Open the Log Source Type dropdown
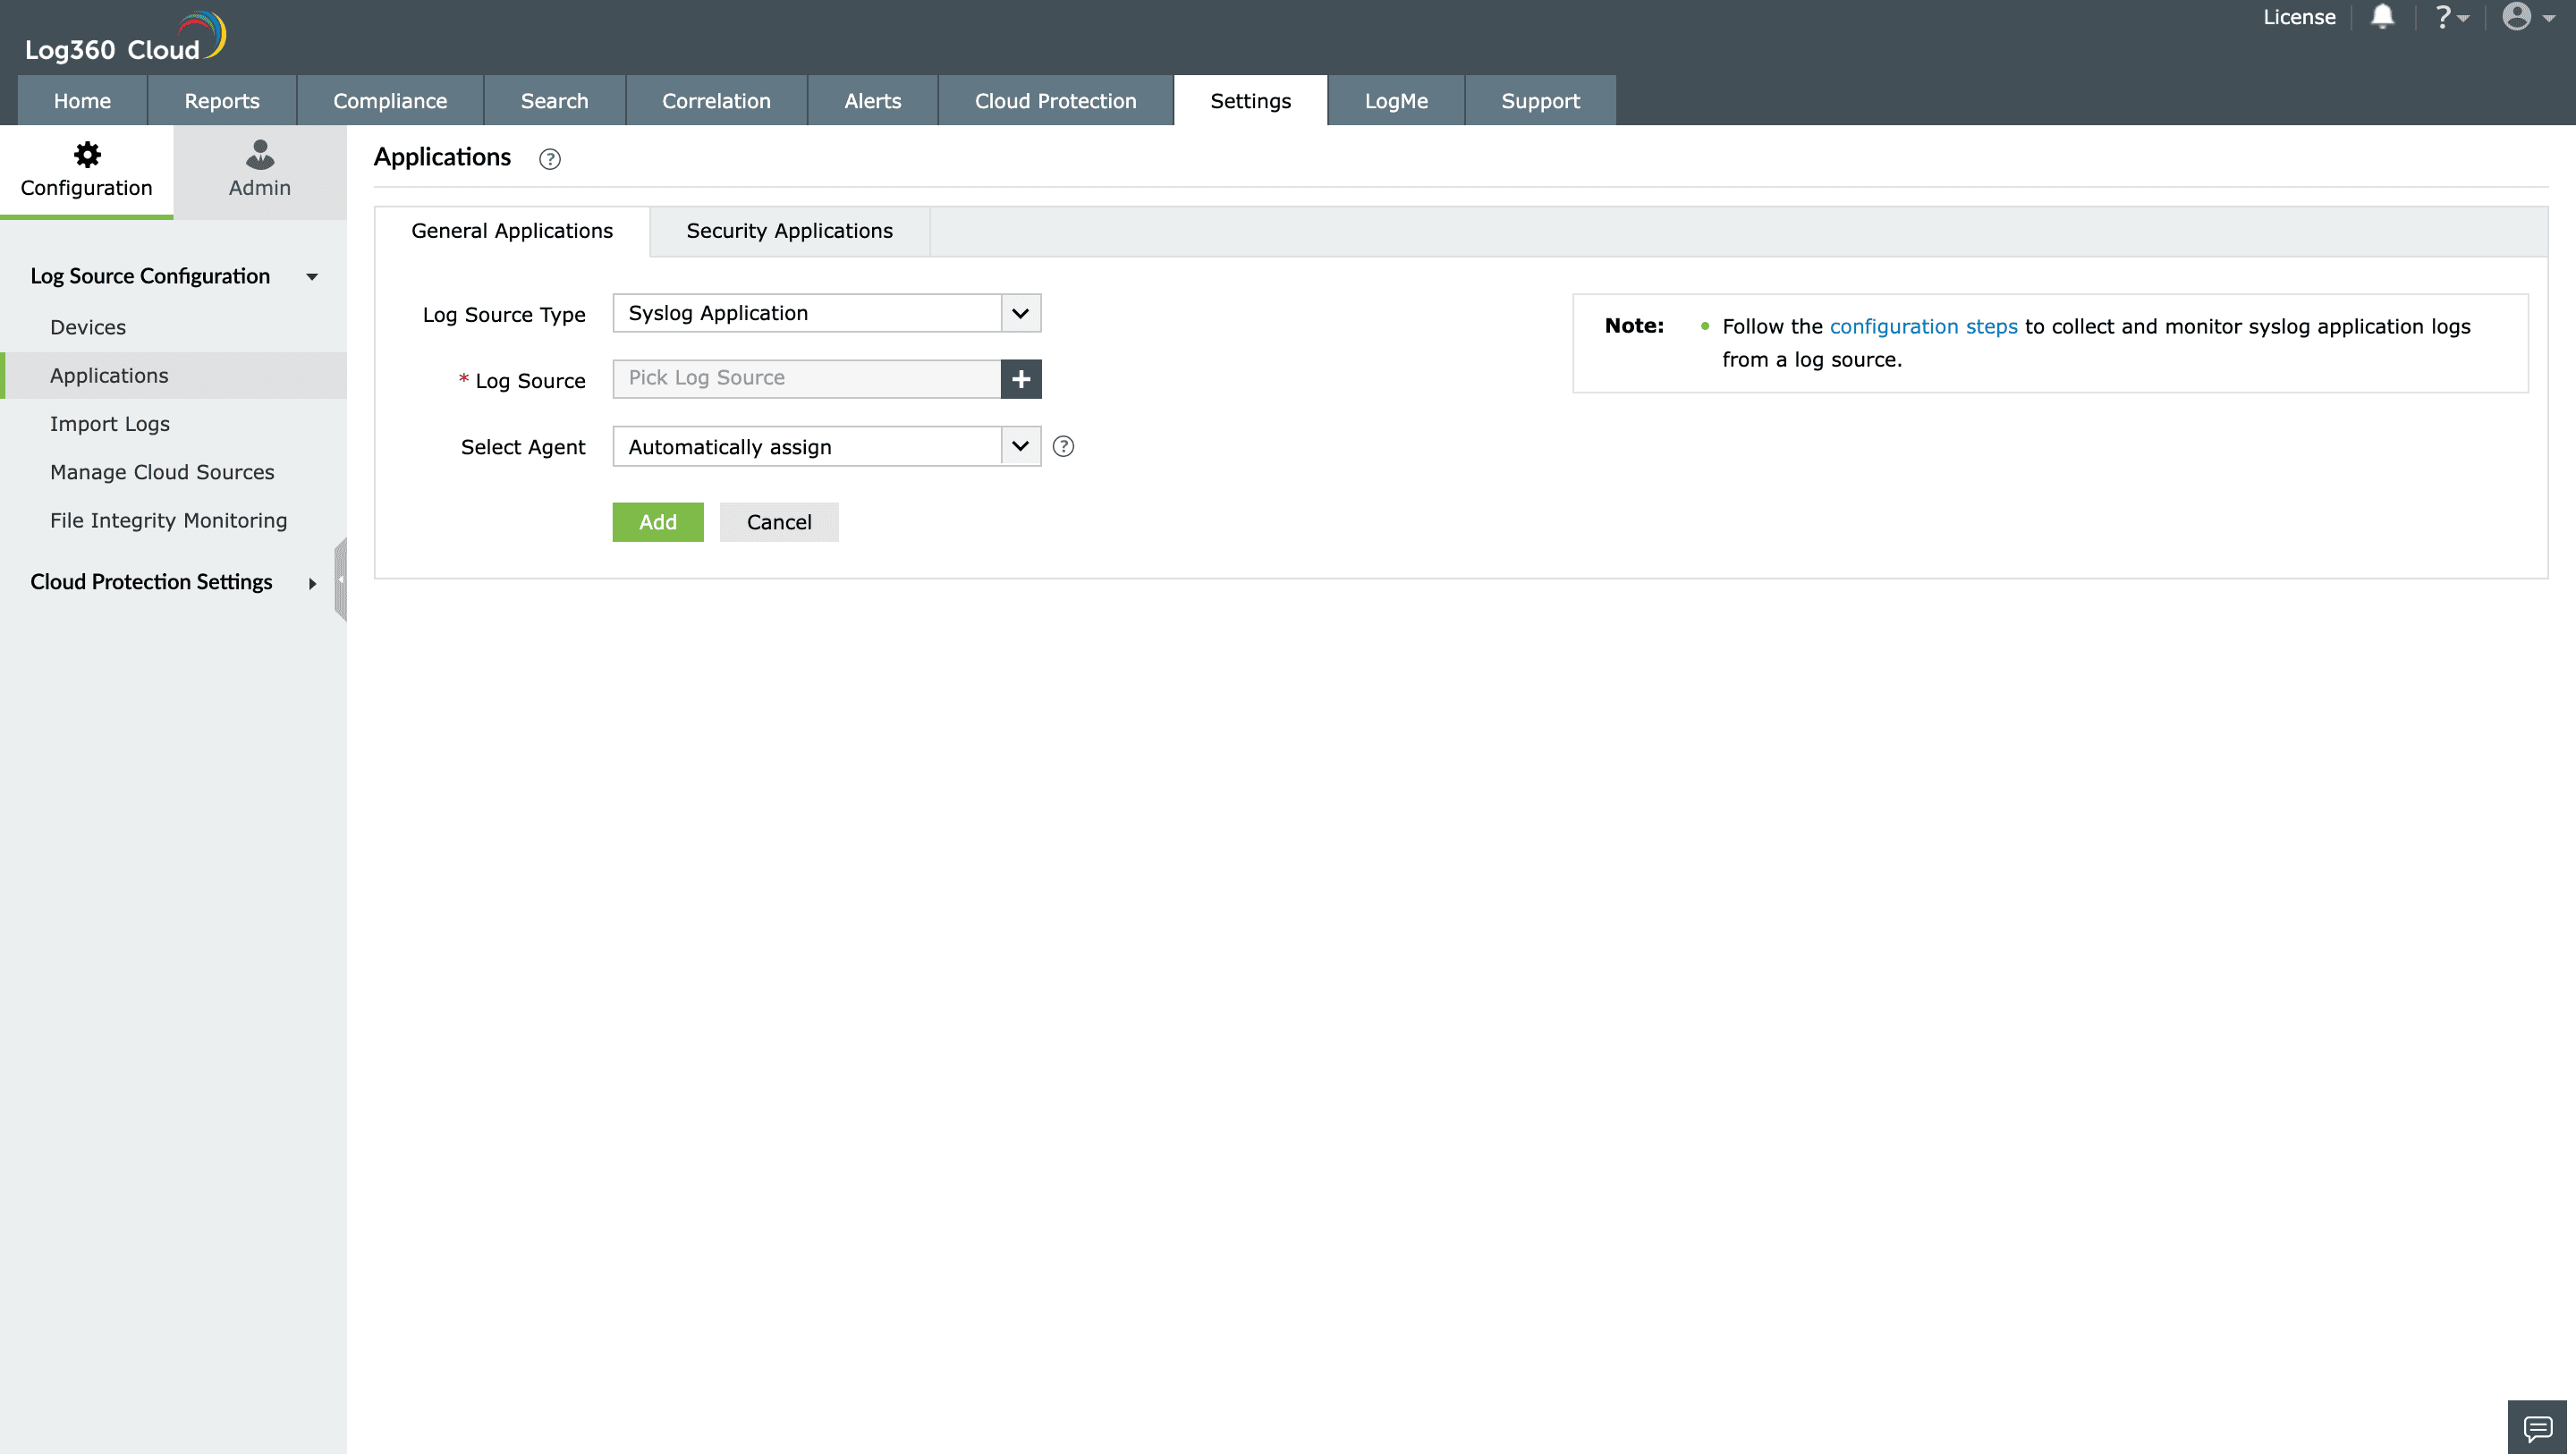Viewport: 2576px width, 1454px height. pos(1019,312)
